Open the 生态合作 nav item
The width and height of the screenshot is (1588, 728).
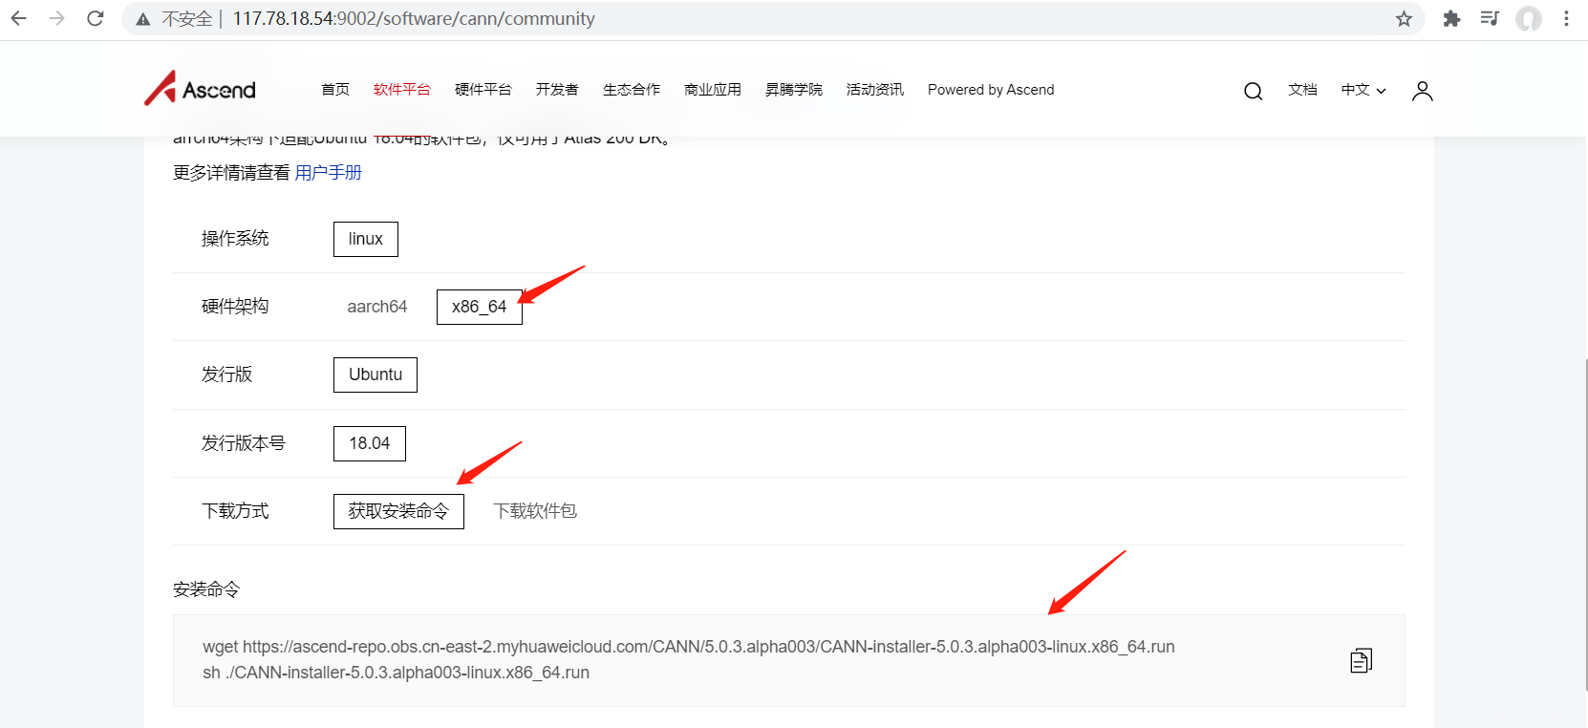click(632, 90)
